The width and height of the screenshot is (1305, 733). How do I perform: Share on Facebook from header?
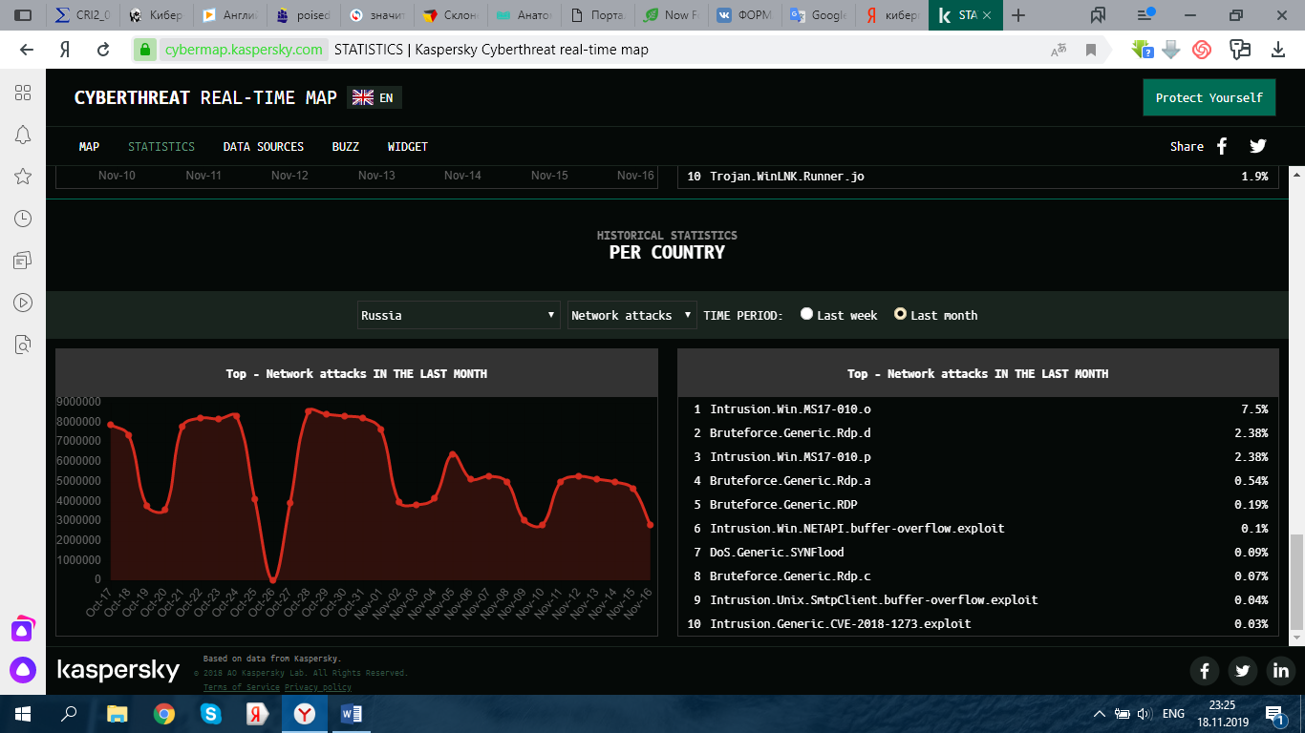pos(1222,146)
